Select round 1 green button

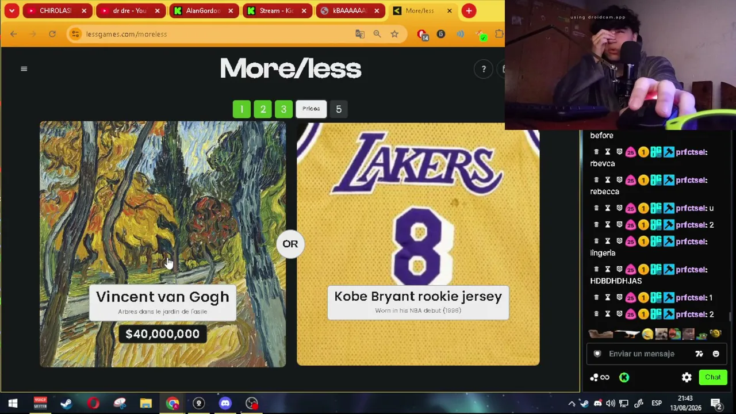[x=241, y=109]
